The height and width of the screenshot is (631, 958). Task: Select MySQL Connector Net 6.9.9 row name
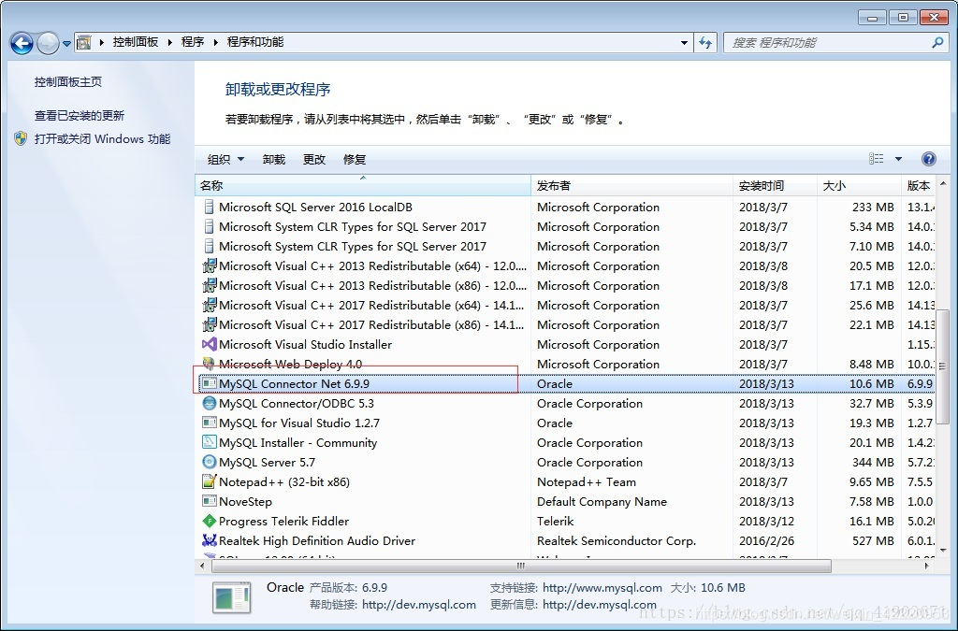[x=294, y=384]
